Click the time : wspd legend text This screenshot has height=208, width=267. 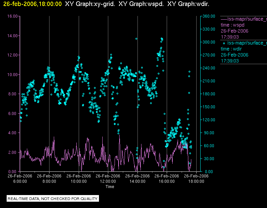(x=232, y=25)
